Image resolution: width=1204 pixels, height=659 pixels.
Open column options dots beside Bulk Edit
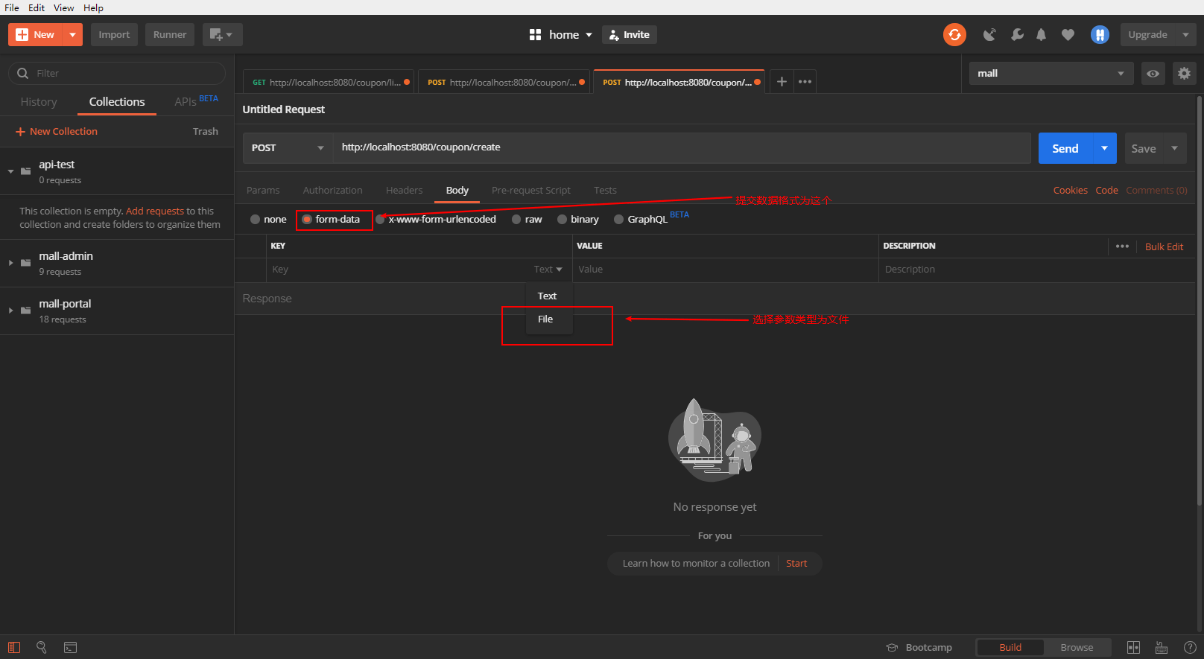(1122, 246)
